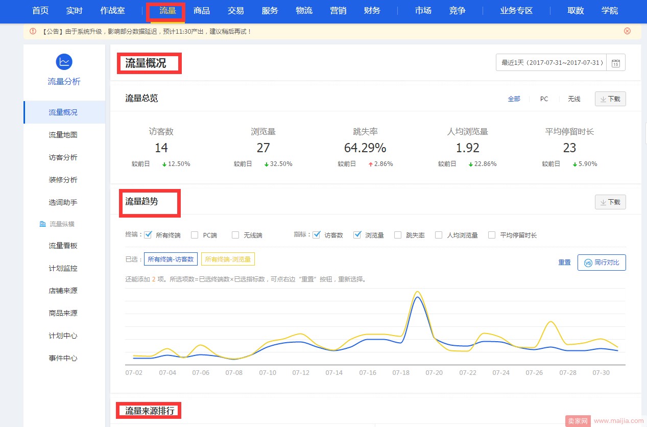Filter overview by PC
The height and width of the screenshot is (427, 647).
(544, 99)
